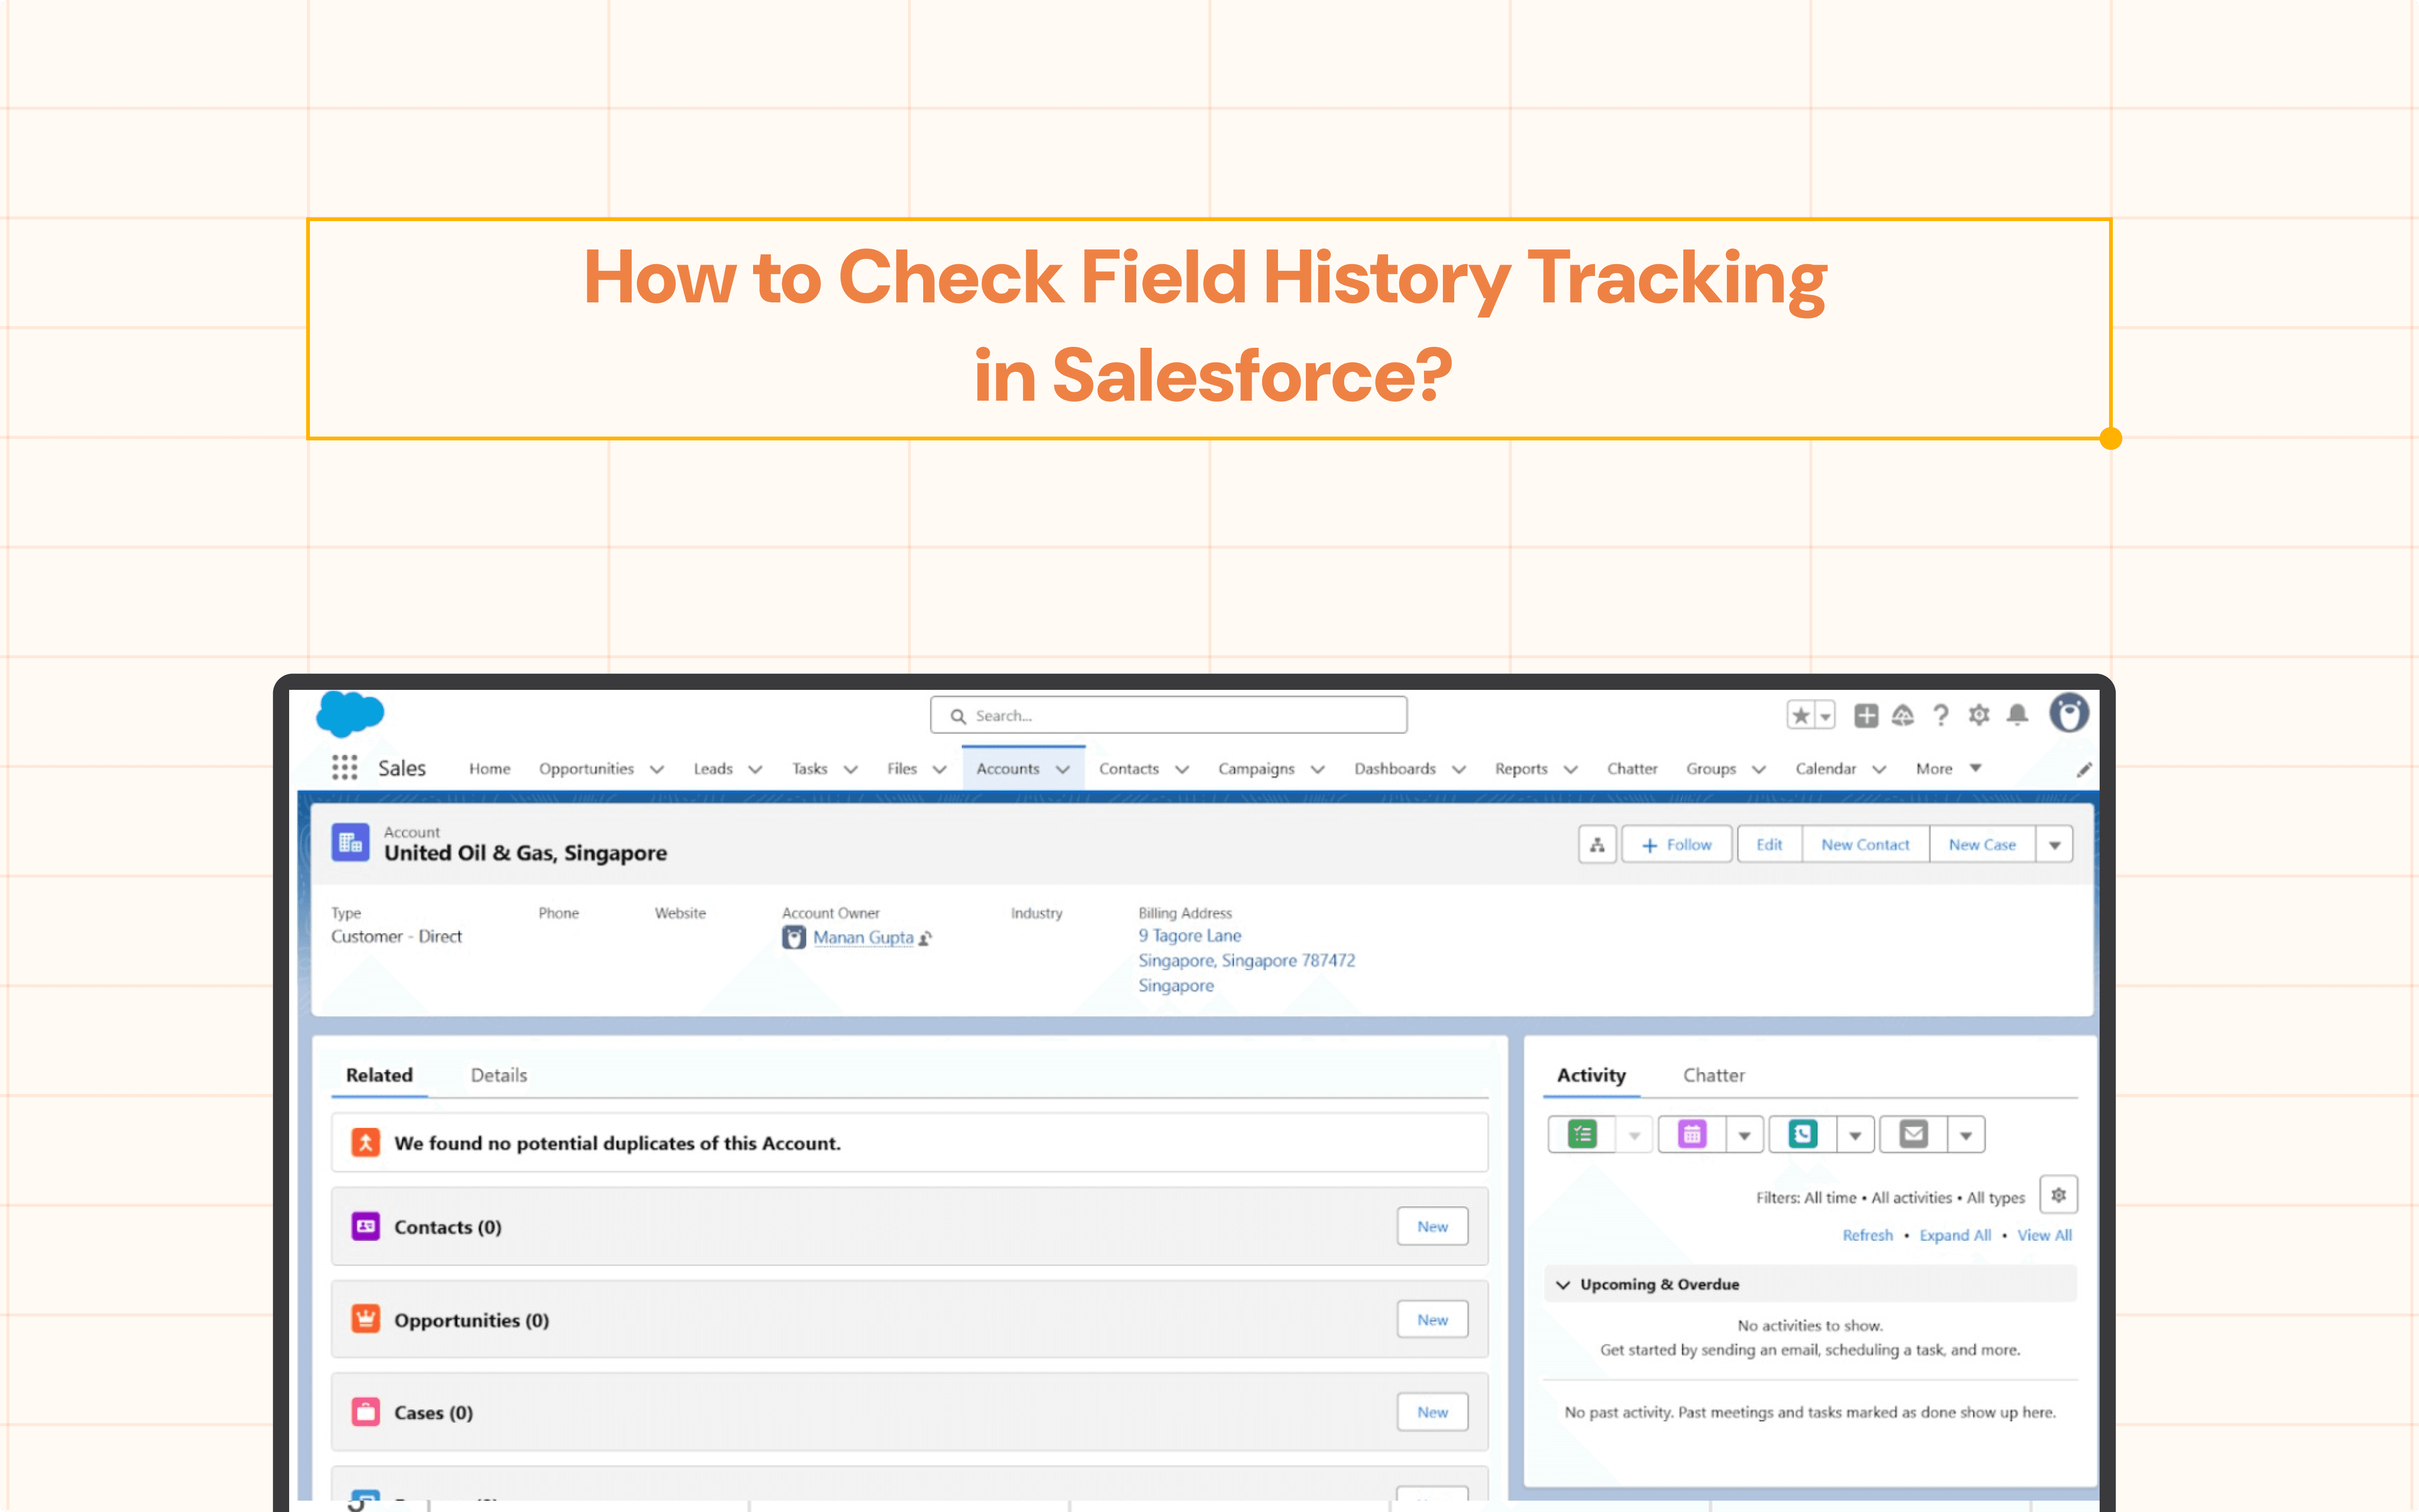
Task: Compose an email with the envelope icon
Action: tap(1913, 1134)
